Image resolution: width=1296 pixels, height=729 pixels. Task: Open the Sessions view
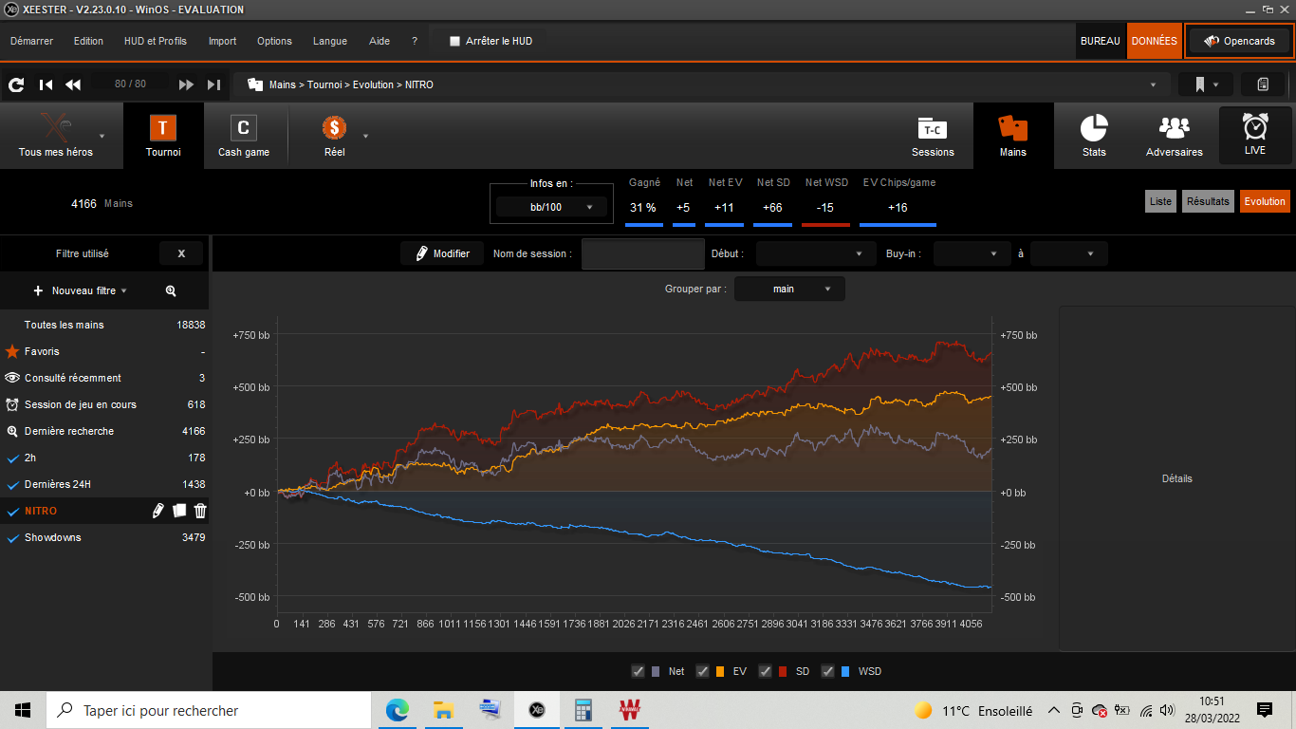(x=933, y=136)
